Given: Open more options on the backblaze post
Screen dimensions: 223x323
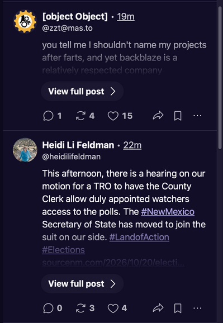Looking at the screenshot, I should pos(197,116).
